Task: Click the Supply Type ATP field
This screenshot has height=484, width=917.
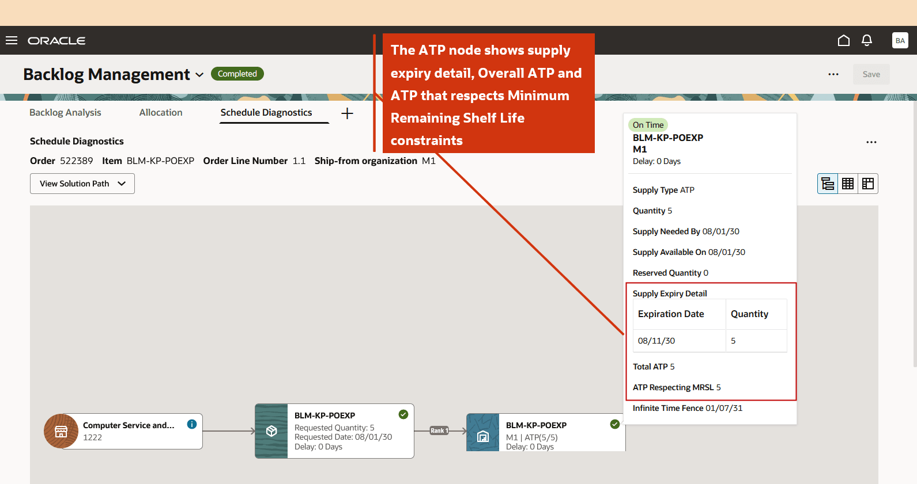Action: [x=663, y=190]
